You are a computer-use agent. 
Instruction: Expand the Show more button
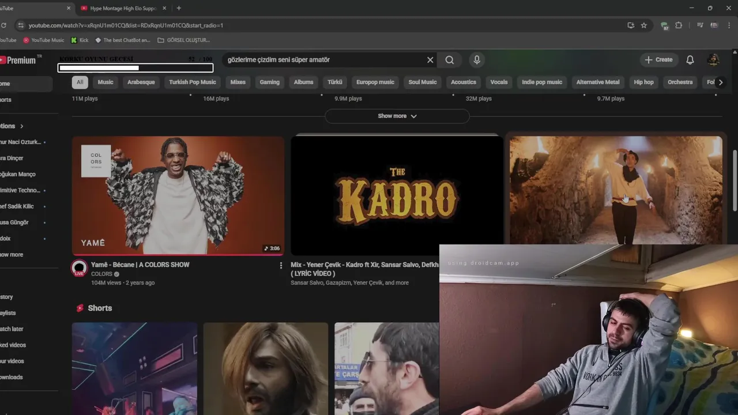[x=397, y=116]
